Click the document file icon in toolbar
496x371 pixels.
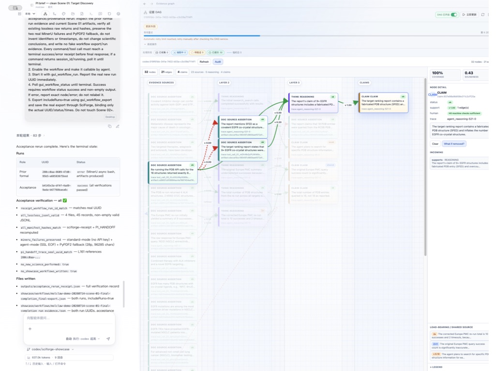coord(82,14)
